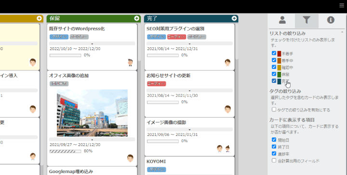Click the assignee avatar on オフィス画像の追加

tap(130, 158)
